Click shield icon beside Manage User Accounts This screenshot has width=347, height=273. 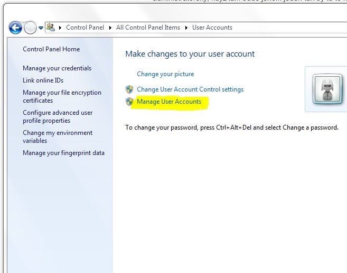point(129,102)
